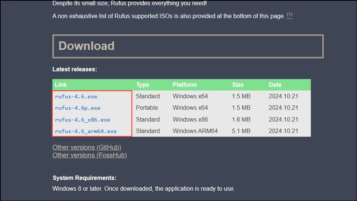This screenshot has height=201, width=357.
Task: Download the portable rufus-4.6p.exe
Action: click(x=78, y=108)
